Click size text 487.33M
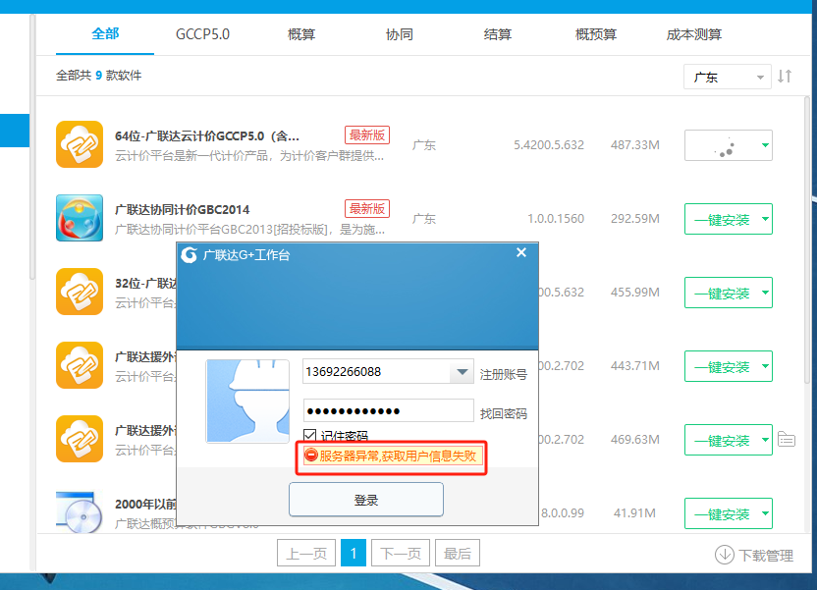 635,144
